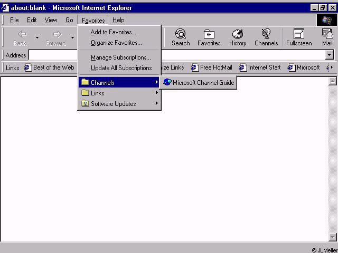Image resolution: width=338 pixels, height=253 pixels.
Task: Open the Forward history dropdown arrow
Action: coord(73,37)
